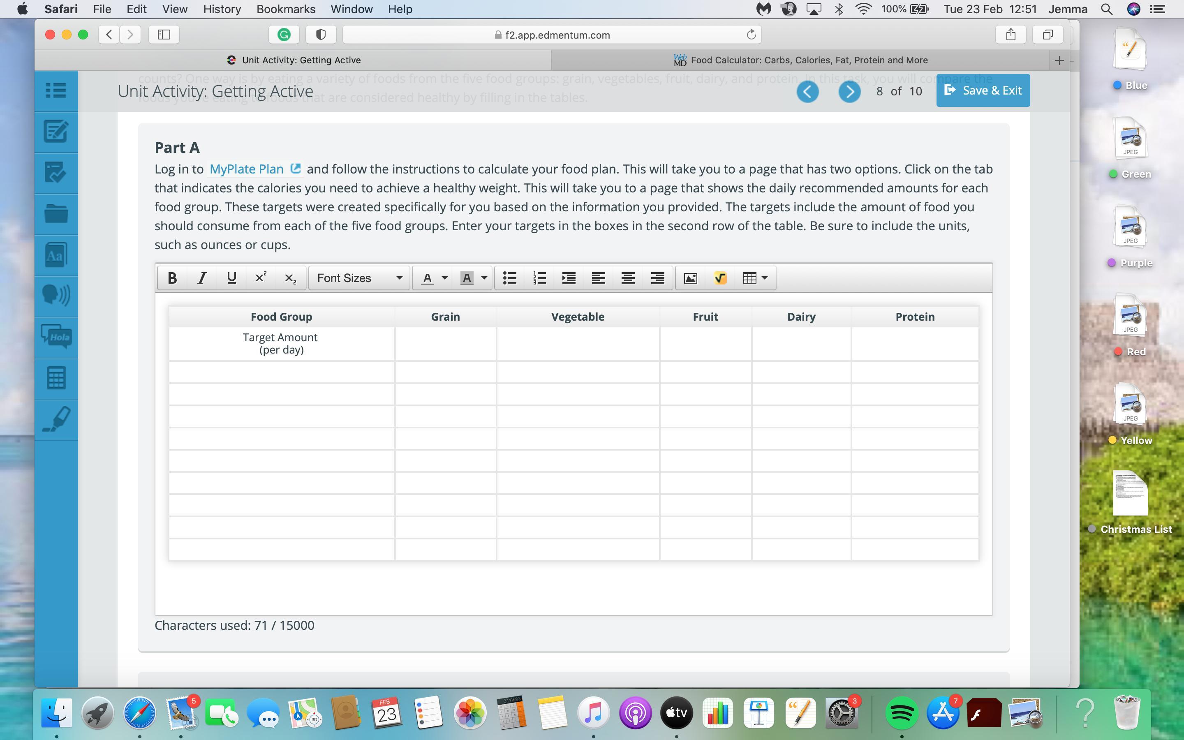1184x740 pixels.
Task: Open the Bookmarks menu
Action: pos(286,9)
